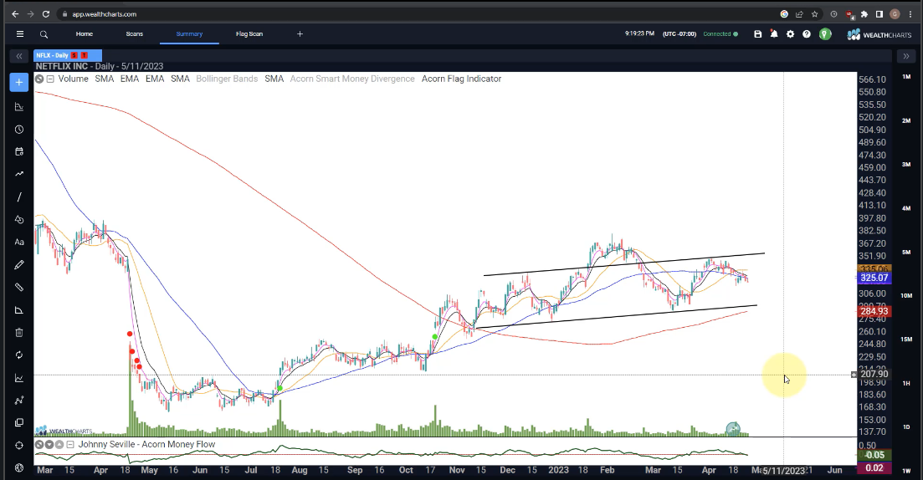923x480 pixels.
Task: Hide all indicators in main chart legend
Action: pos(39,79)
